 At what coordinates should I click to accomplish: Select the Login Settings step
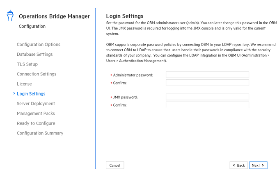(31, 94)
